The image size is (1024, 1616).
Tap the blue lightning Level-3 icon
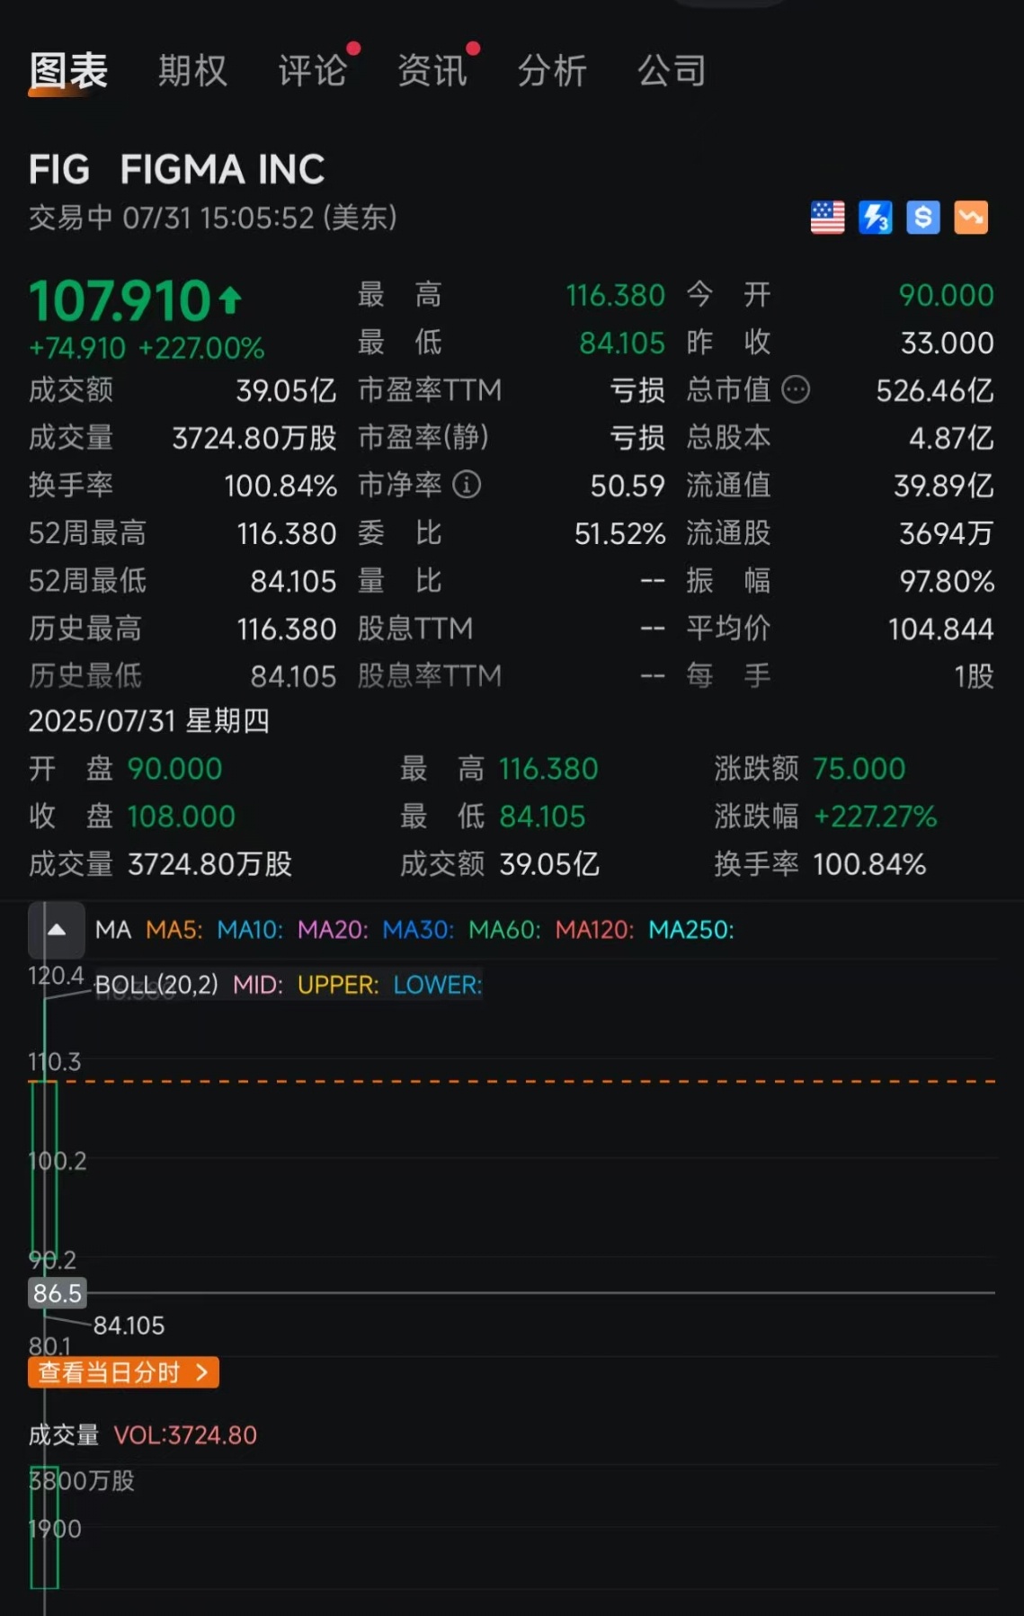876,218
